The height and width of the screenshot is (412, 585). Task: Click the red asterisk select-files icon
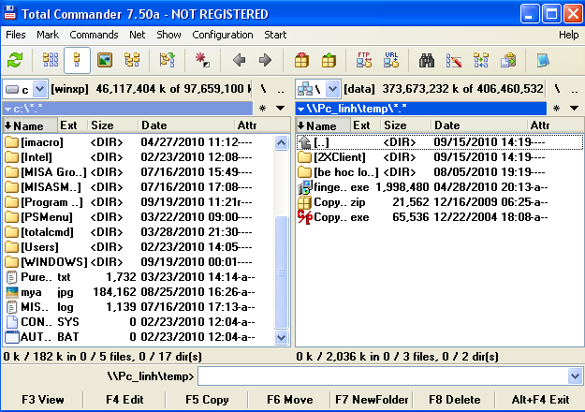coord(202,60)
